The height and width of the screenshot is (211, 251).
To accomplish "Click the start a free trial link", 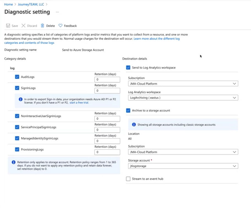I will pos(79,102).
